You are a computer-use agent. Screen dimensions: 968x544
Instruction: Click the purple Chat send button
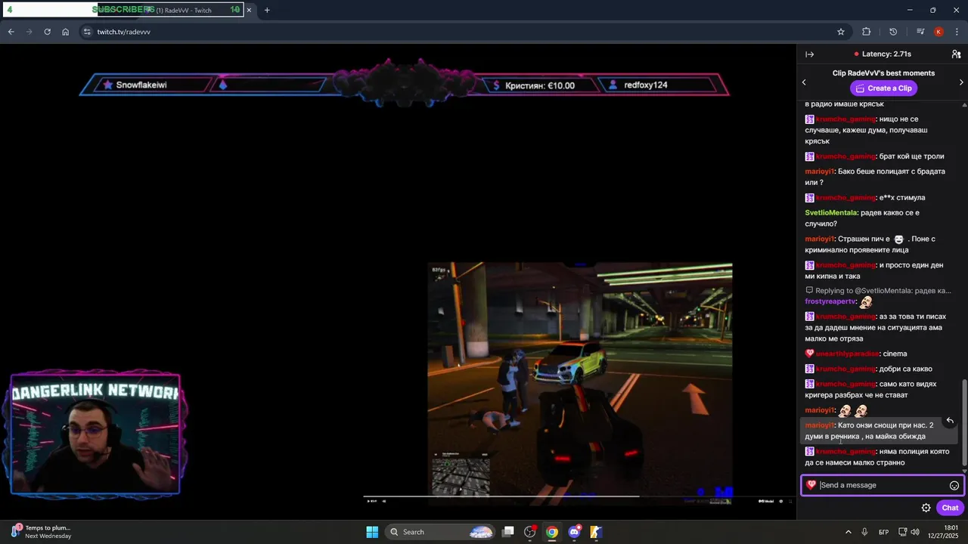click(x=950, y=508)
